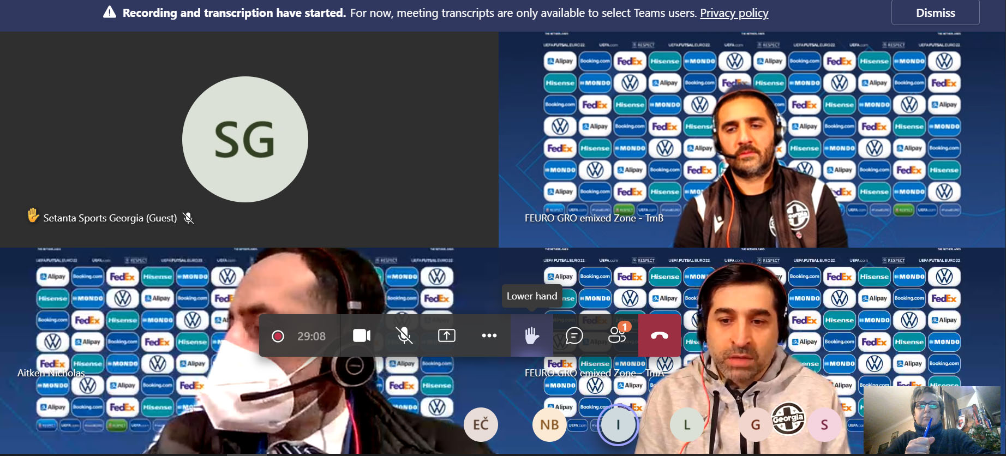Unmute the microphone in the meeting toolbar
Screen dimensions: 1006x456
[x=404, y=335]
